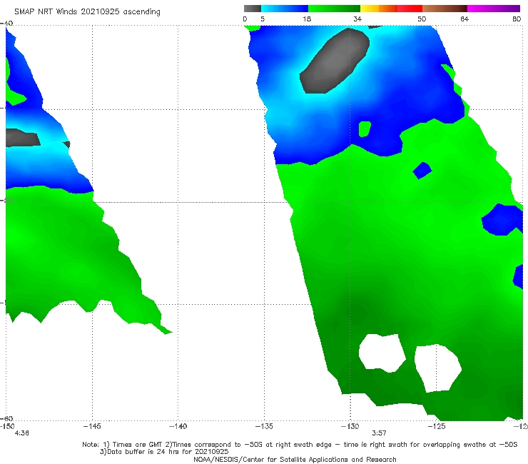The height and width of the screenshot is (464, 528).
Task: Click the gray patch in the left swath
Action: [22, 138]
